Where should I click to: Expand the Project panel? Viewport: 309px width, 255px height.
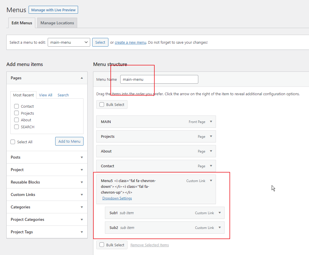(47, 170)
